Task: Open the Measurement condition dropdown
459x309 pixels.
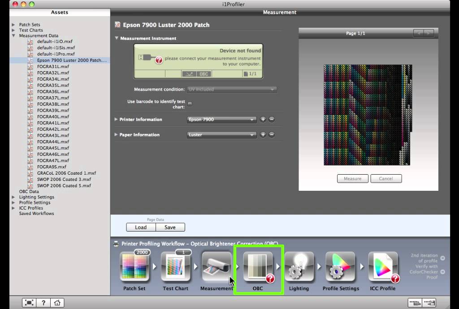Action: pyautogui.click(x=232, y=89)
